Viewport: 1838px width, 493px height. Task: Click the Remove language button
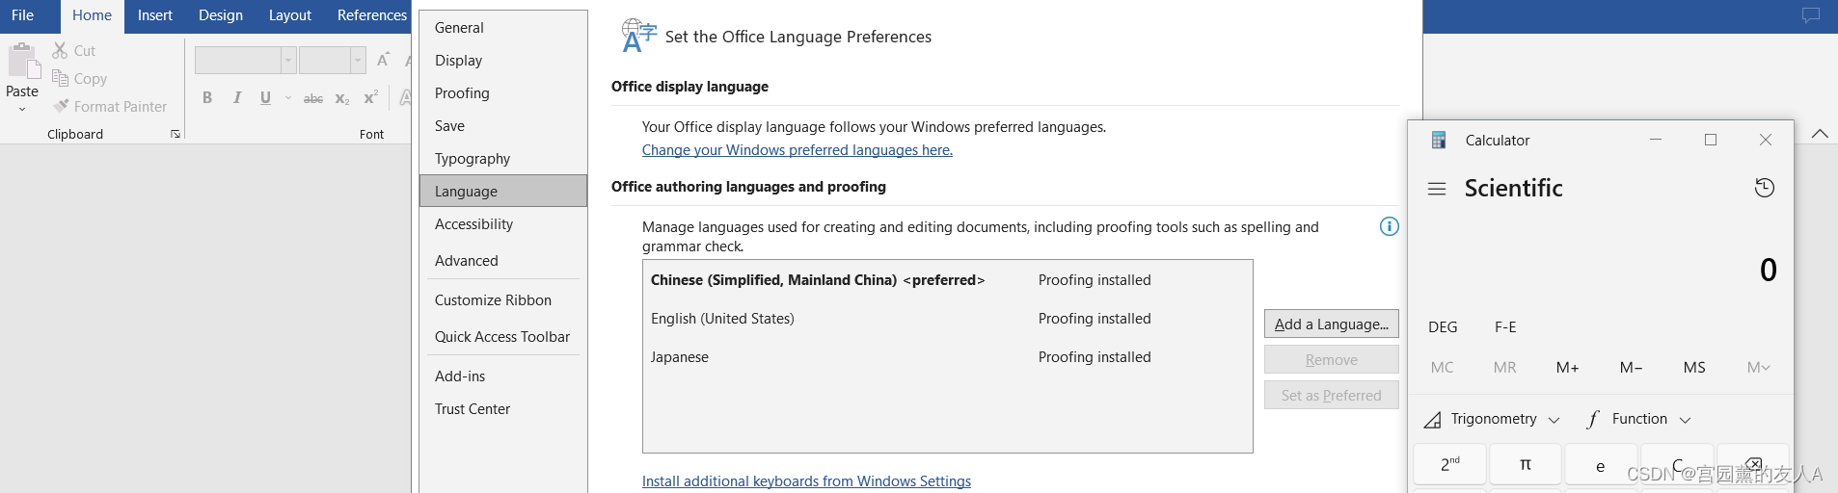[x=1331, y=359]
